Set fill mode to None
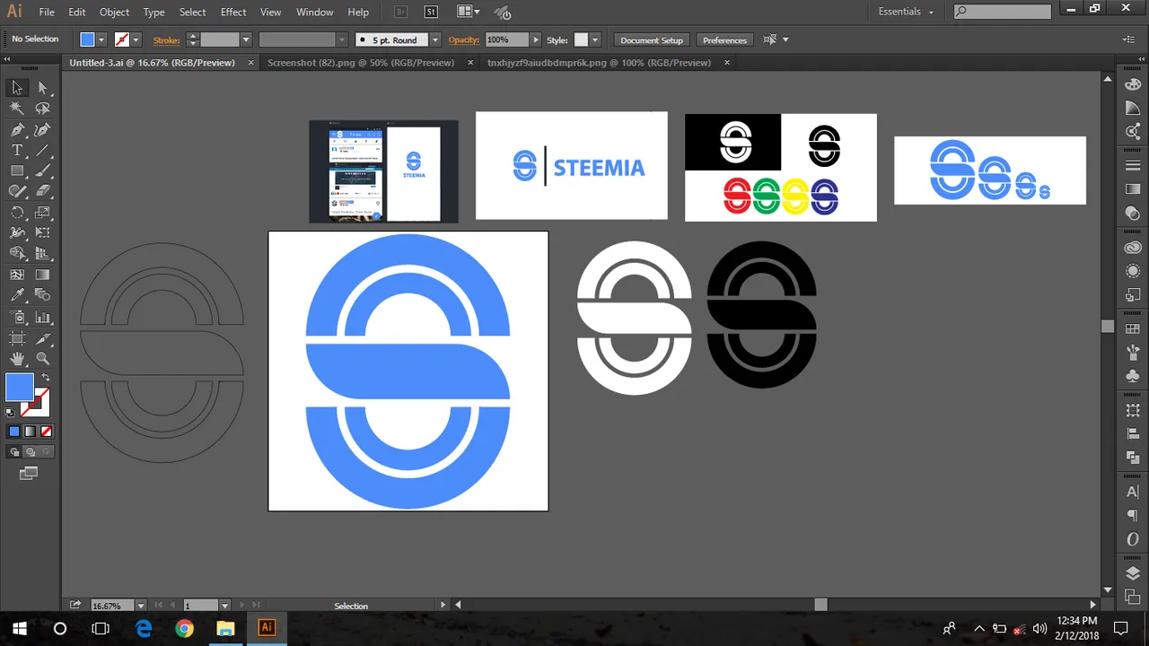1149x646 pixels. pos(46,432)
